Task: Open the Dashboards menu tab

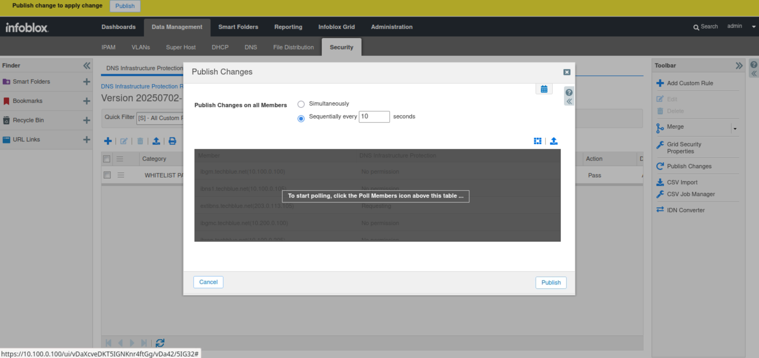Action: (118, 27)
